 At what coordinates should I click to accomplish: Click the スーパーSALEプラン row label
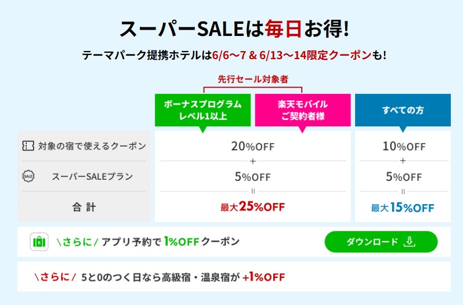(x=92, y=176)
